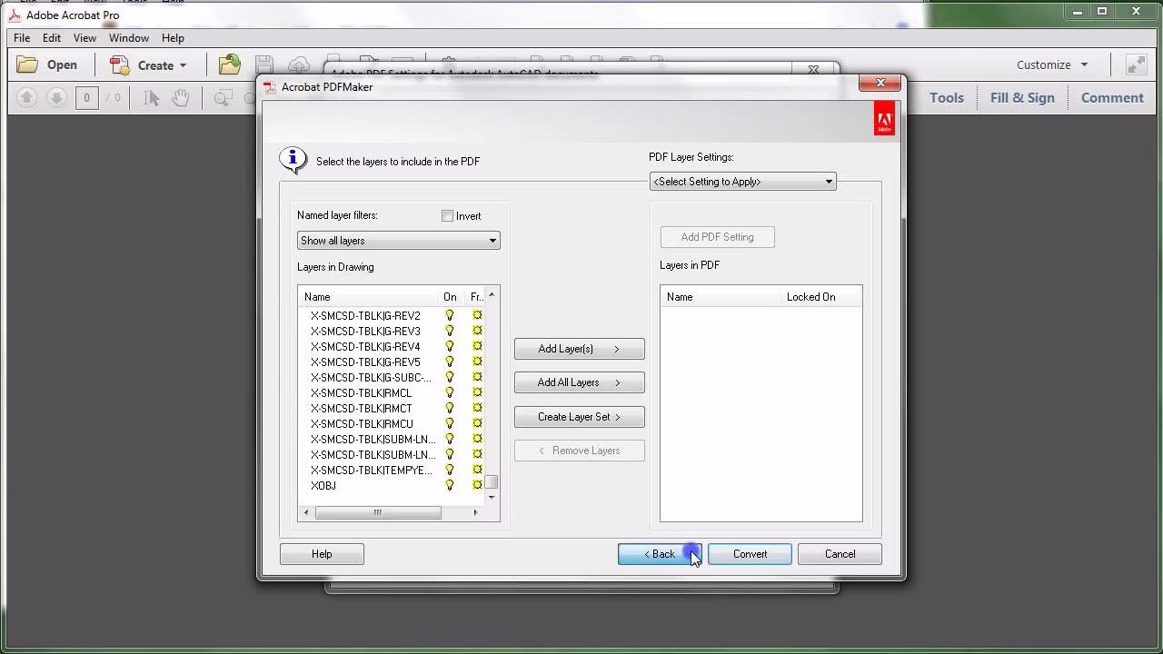
Task: Choose the Hand pan tool
Action: click(181, 97)
